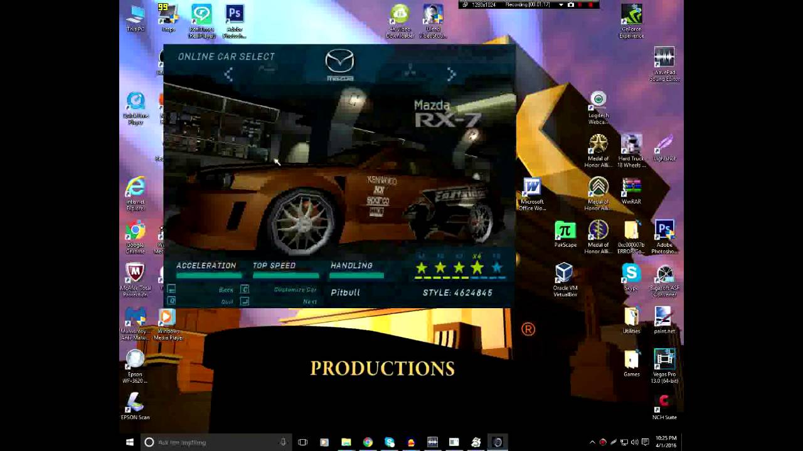Open NCH Suite shortcut
The width and height of the screenshot is (803, 451).
click(664, 407)
